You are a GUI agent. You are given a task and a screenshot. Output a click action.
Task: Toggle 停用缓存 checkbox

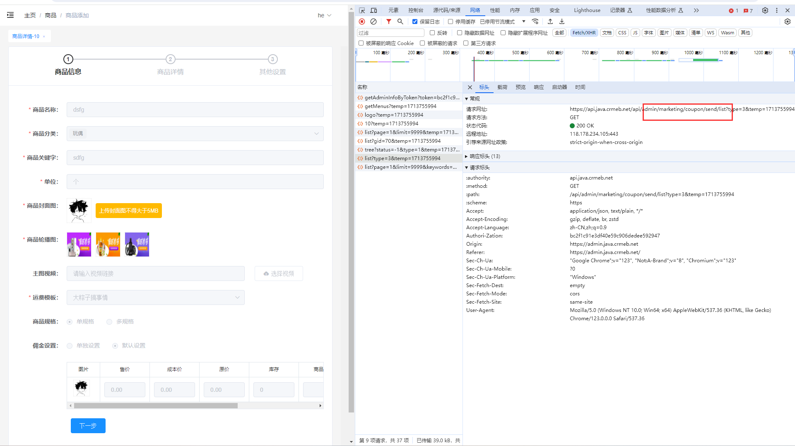pyautogui.click(x=450, y=22)
